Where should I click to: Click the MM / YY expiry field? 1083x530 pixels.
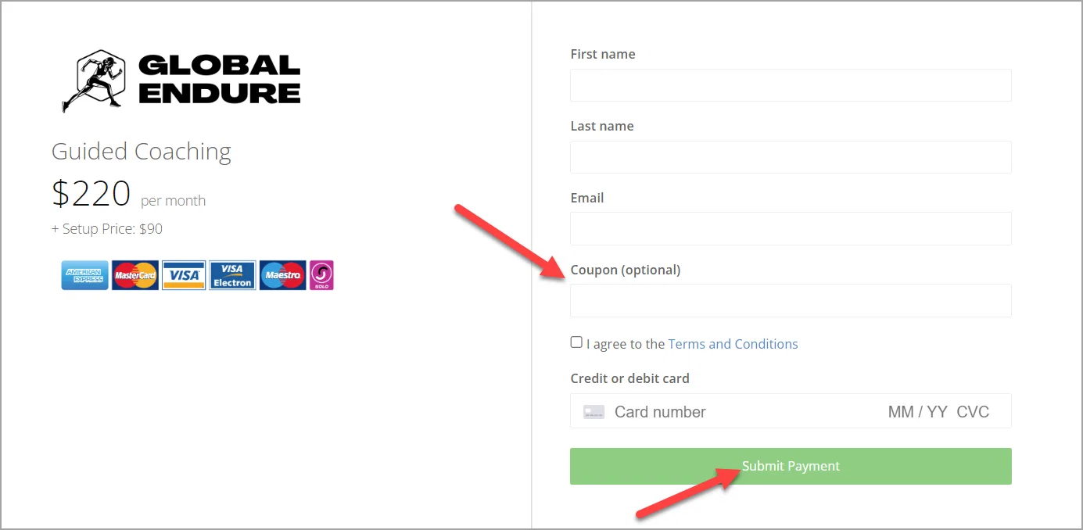point(917,412)
